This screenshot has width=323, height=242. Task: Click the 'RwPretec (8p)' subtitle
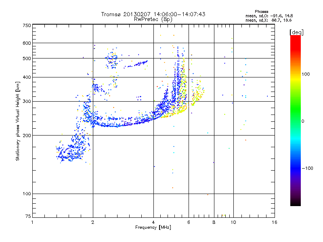pyautogui.click(x=153, y=19)
